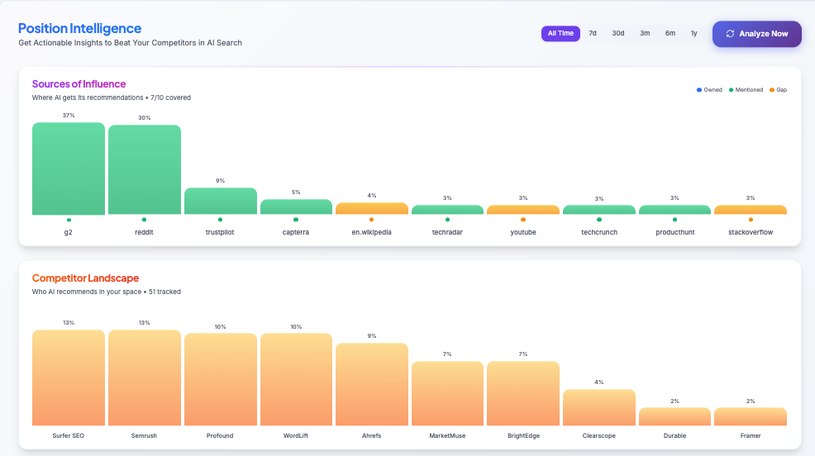This screenshot has width=815, height=456.
Task: Select the BrightEdge competitor bar
Action: click(523, 394)
